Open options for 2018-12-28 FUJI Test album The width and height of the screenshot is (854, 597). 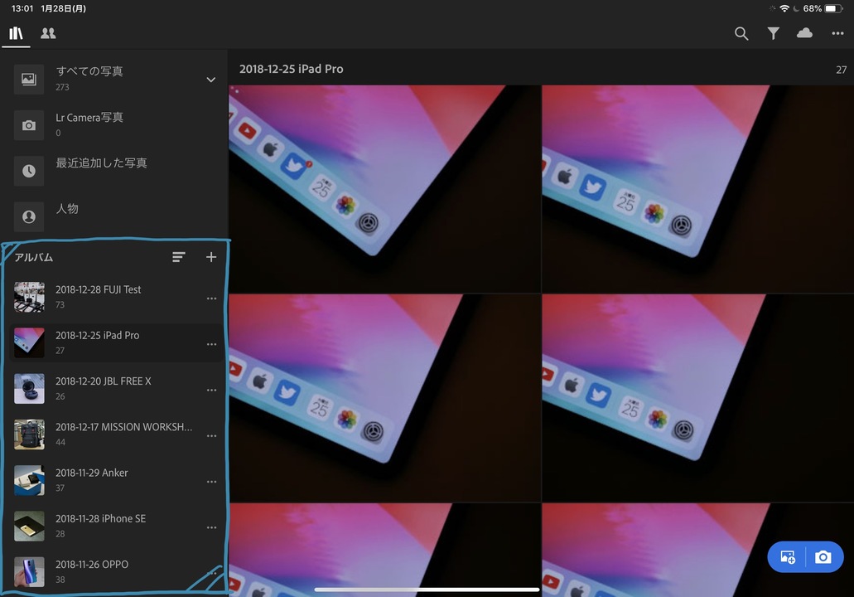[x=211, y=298]
